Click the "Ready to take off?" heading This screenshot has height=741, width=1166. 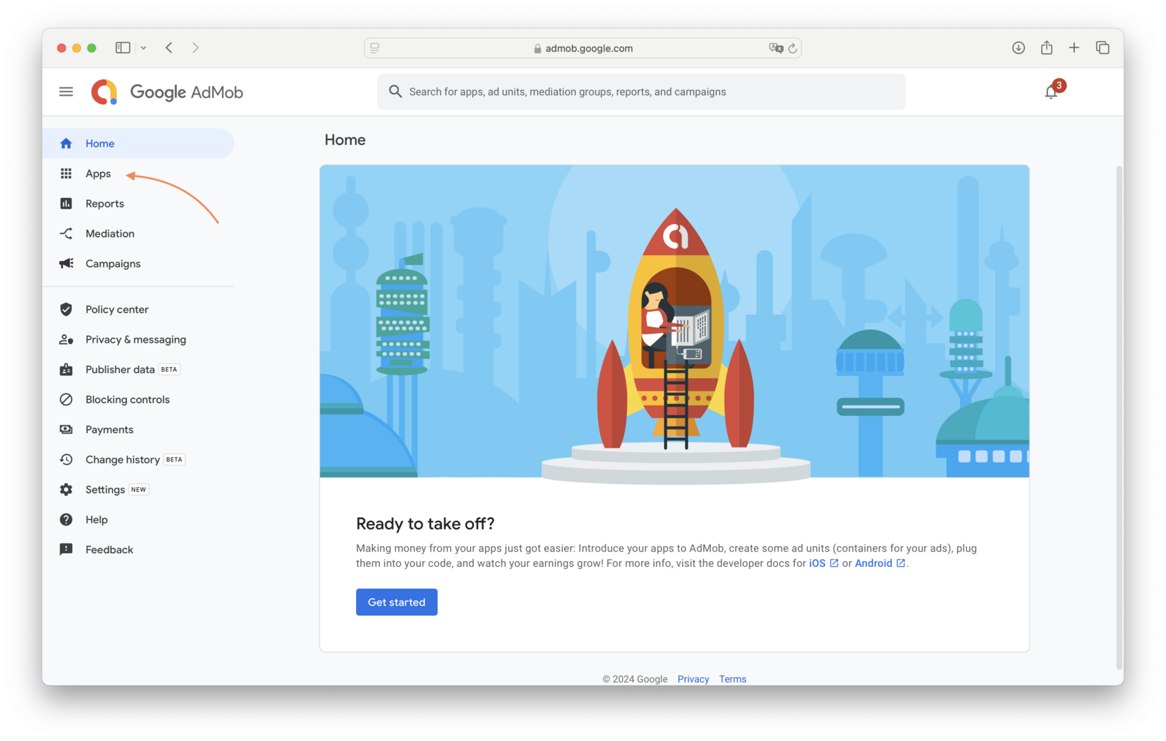pos(425,524)
